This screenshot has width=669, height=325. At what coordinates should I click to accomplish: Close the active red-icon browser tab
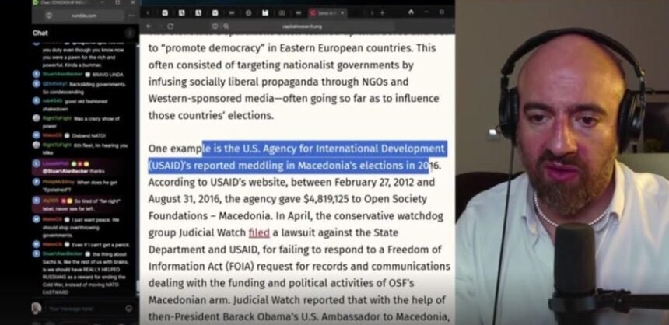tap(342, 12)
